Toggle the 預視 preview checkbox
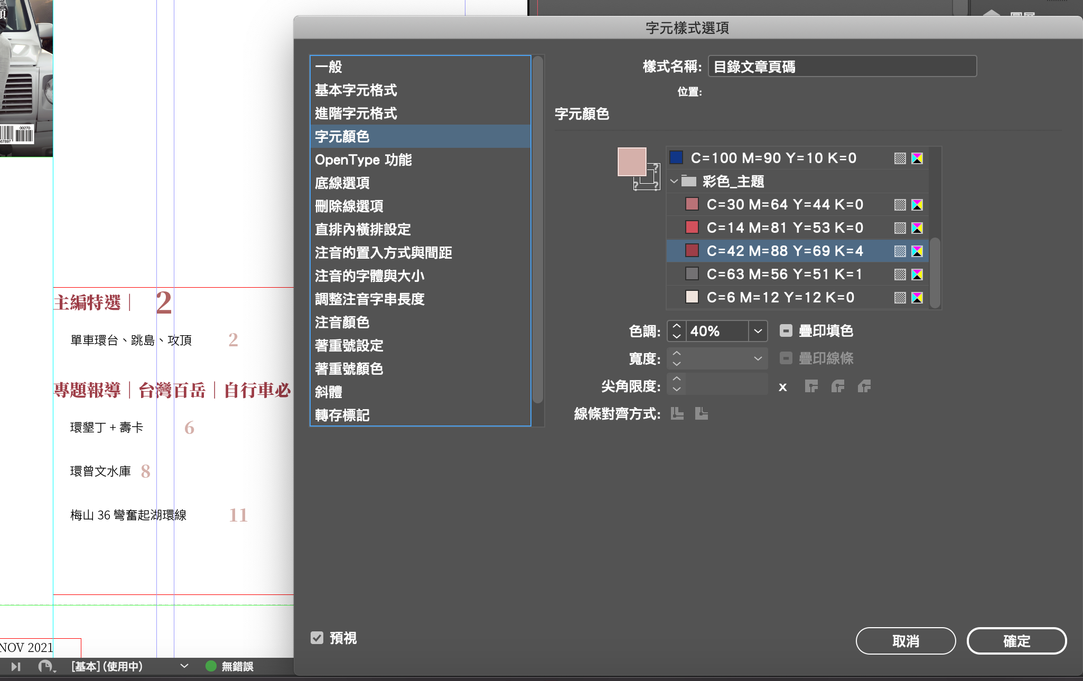 click(317, 638)
